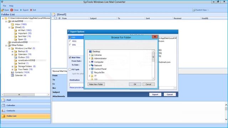Screen dimensions: 228x128
Task: Select the Recycle Bin icon in folder browser
Action: (x=92, y=73)
